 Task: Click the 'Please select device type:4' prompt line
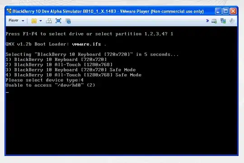[44, 80]
